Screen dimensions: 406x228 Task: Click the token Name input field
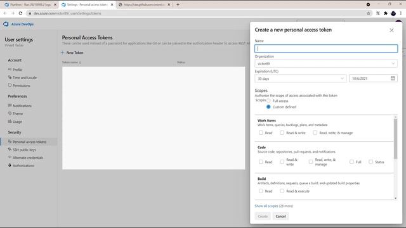(326, 49)
